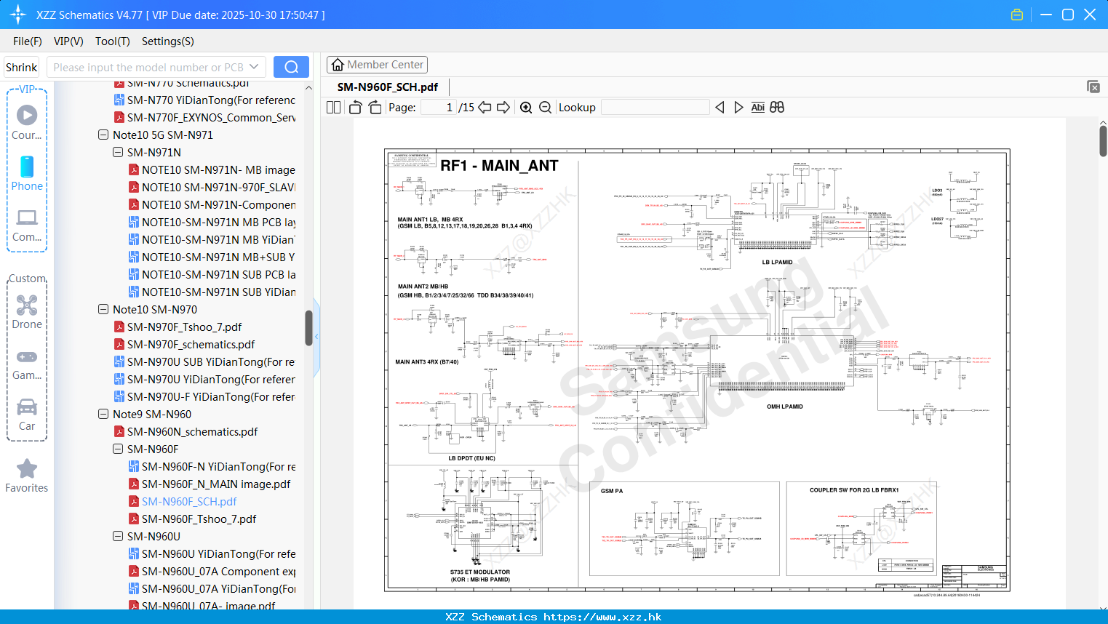The width and height of the screenshot is (1108, 624).
Task: Open the Tool(T) menu
Action: point(113,41)
